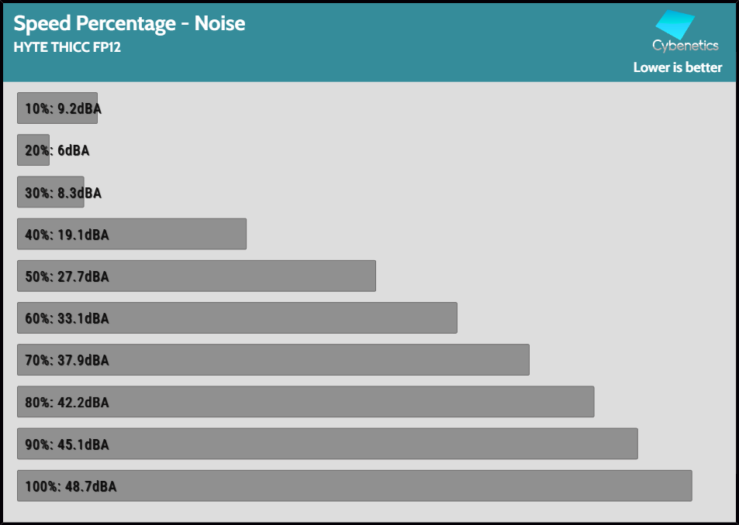This screenshot has width=739, height=525.
Task: Click the '100%: 48.7dBA' label
Action: [x=71, y=486]
